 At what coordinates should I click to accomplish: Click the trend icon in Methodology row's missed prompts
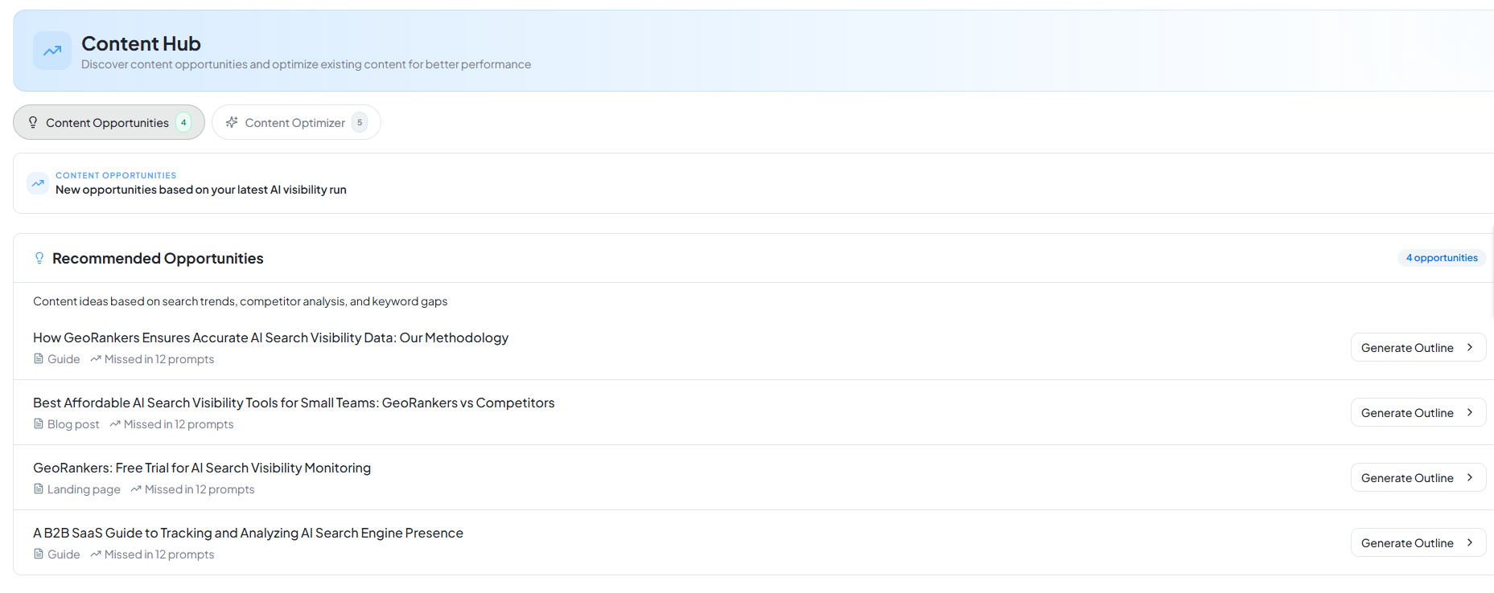[x=96, y=358]
